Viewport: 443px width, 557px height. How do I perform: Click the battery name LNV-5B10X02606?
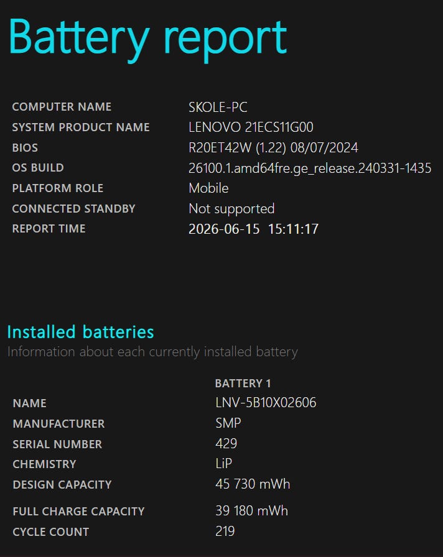(x=266, y=403)
